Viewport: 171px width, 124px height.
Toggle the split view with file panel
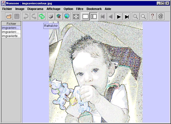(x=94, y=17)
